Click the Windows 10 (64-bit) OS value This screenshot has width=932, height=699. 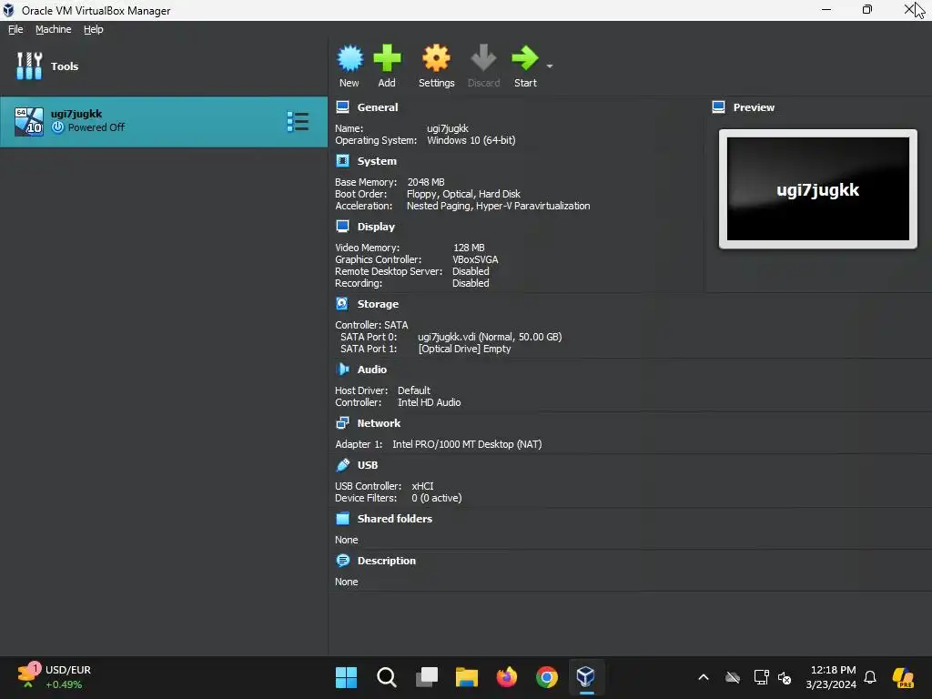(x=471, y=140)
